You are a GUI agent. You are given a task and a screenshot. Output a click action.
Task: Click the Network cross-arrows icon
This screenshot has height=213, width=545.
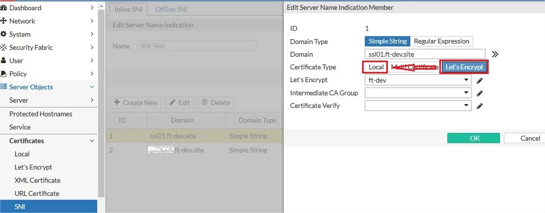pos(4,21)
